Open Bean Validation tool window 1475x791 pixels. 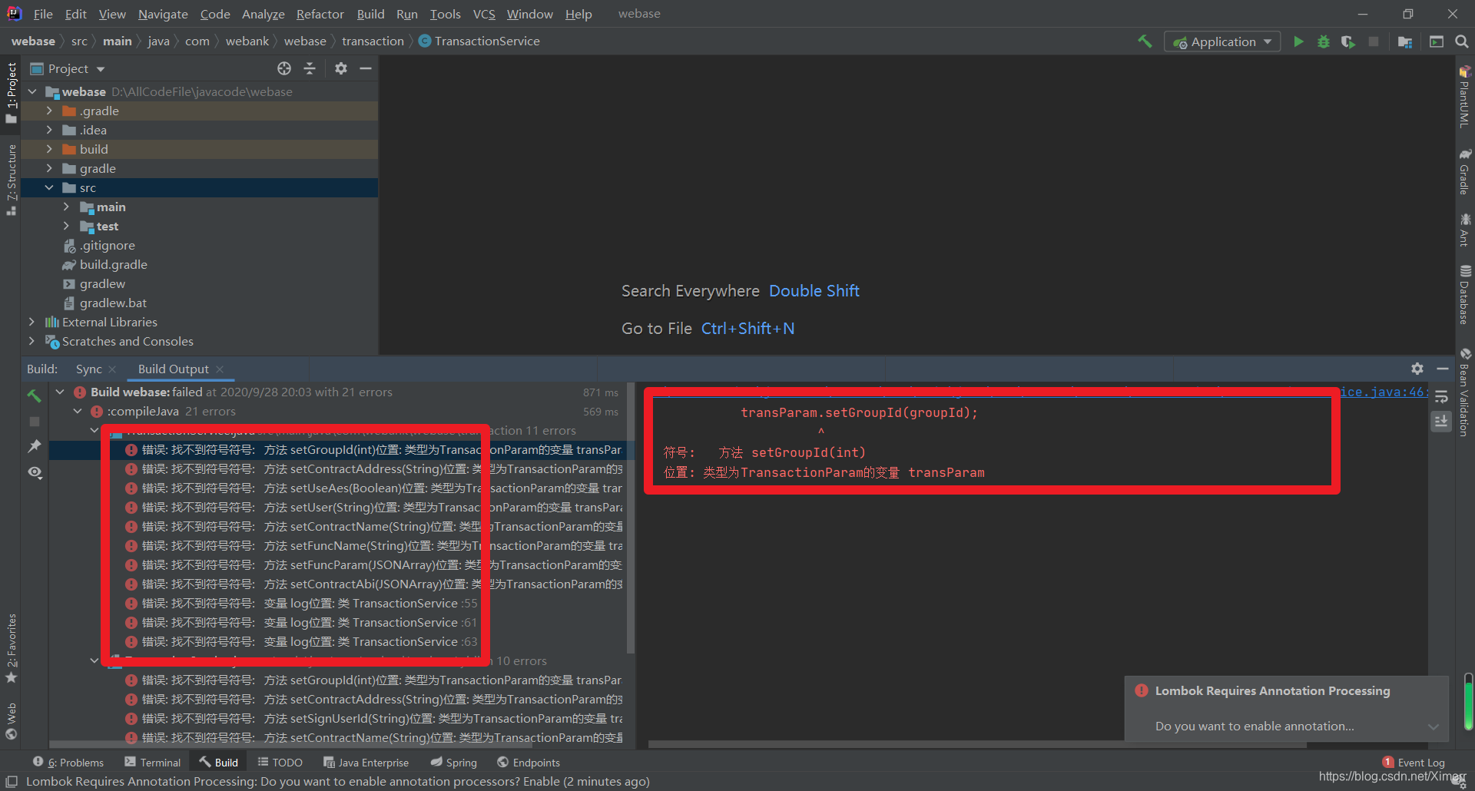(1464, 392)
